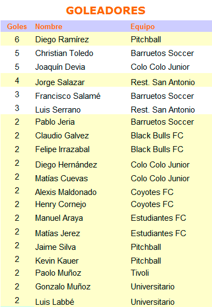Select Black Bulls FC next to Claudio Galvez
The height and width of the screenshot is (307, 212).
[x=157, y=136]
